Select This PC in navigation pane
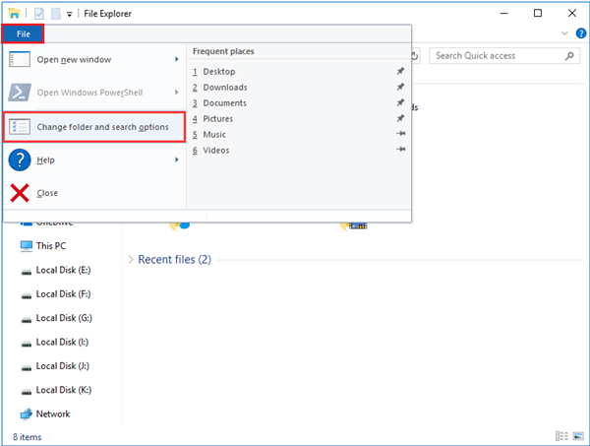The image size is (590, 446). point(51,246)
